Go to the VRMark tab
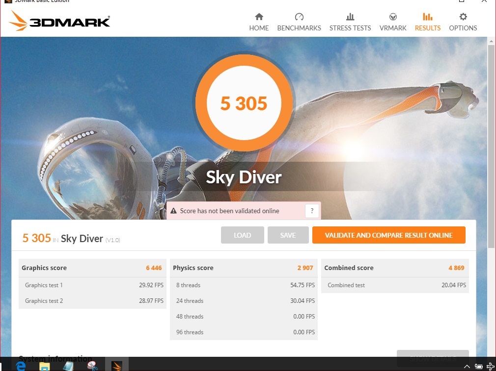 393,22
